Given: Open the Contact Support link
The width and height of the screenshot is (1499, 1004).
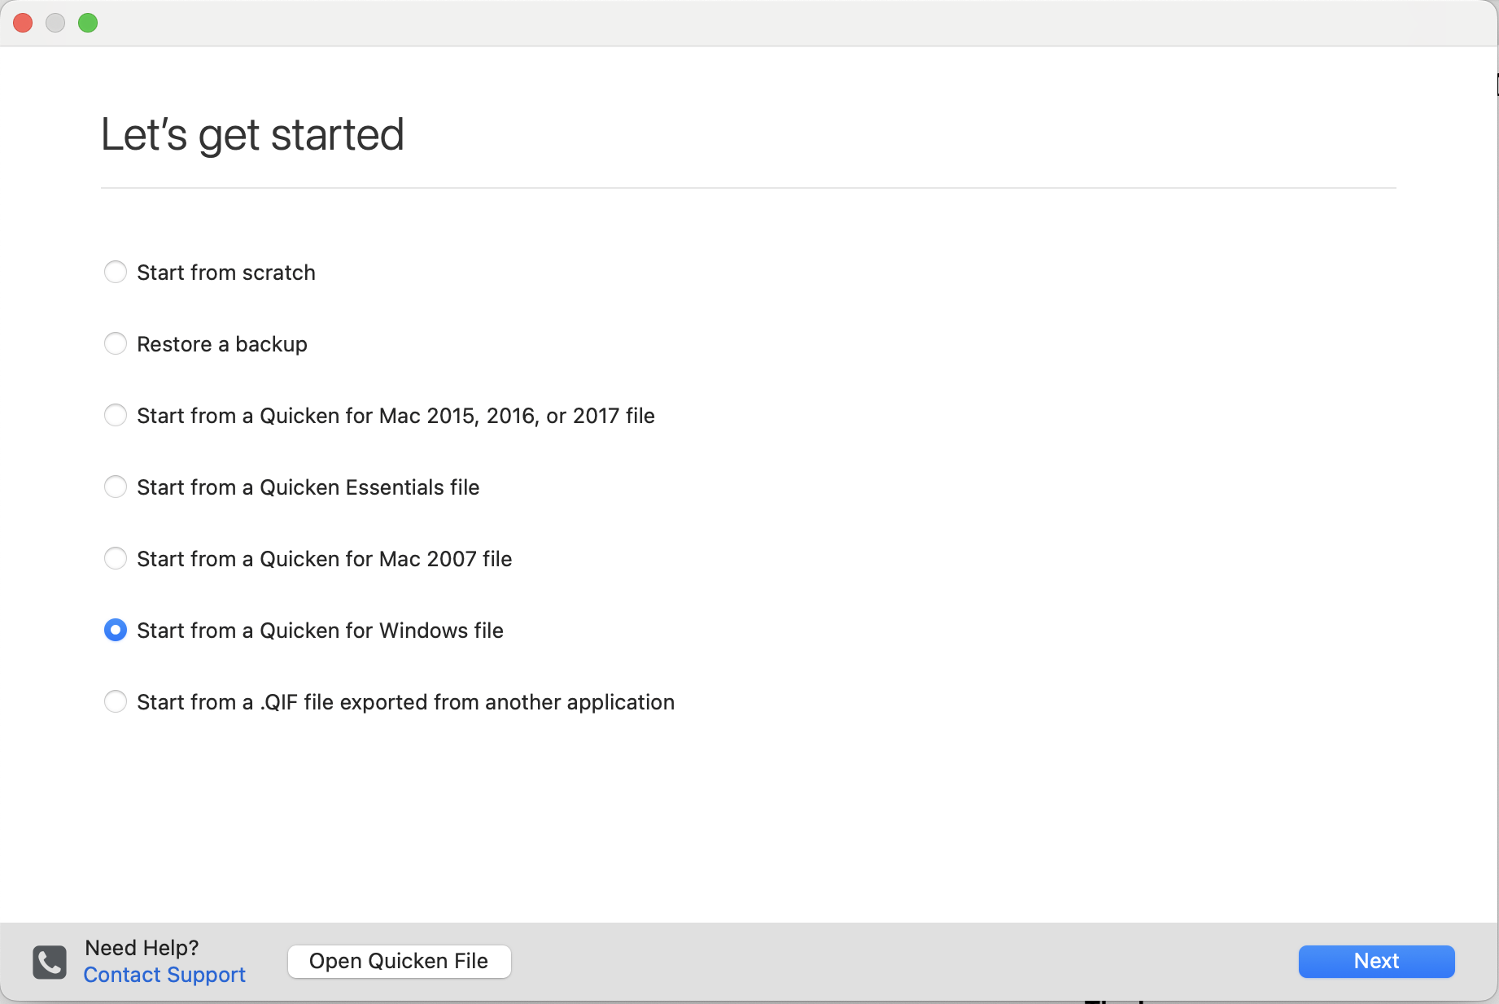Looking at the screenshot, I should click(164, 975).
